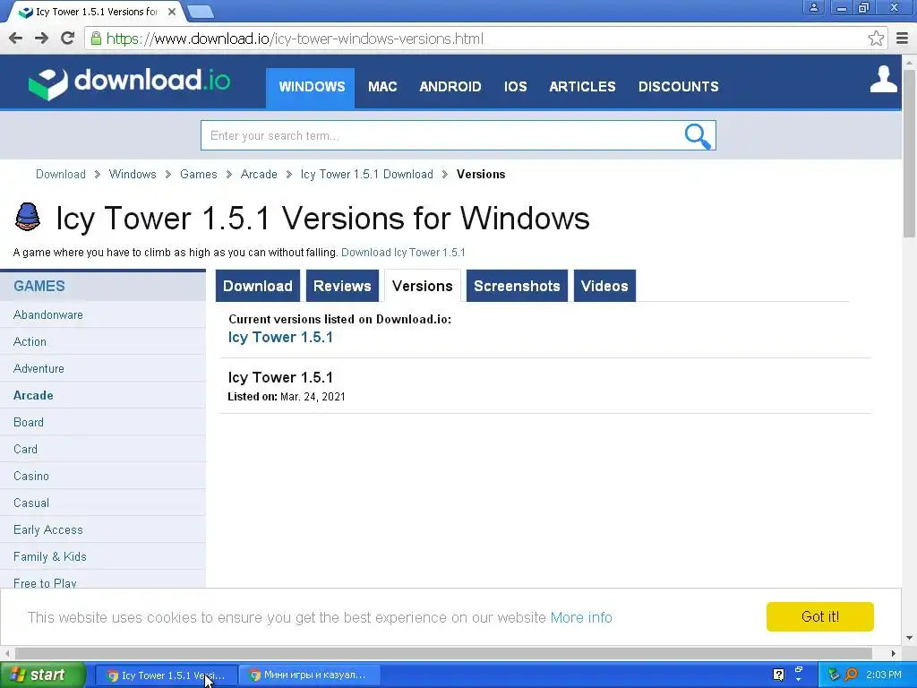Open Card games category

tap(25, 450)
